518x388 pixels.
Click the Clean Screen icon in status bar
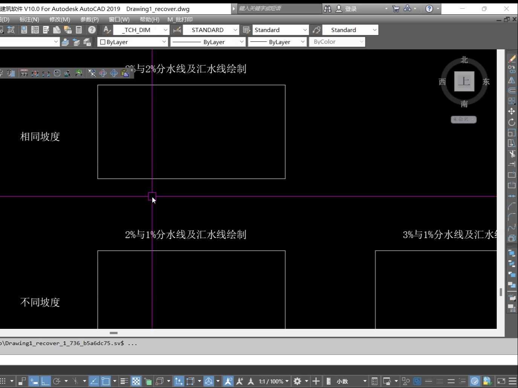pos(501,381)
